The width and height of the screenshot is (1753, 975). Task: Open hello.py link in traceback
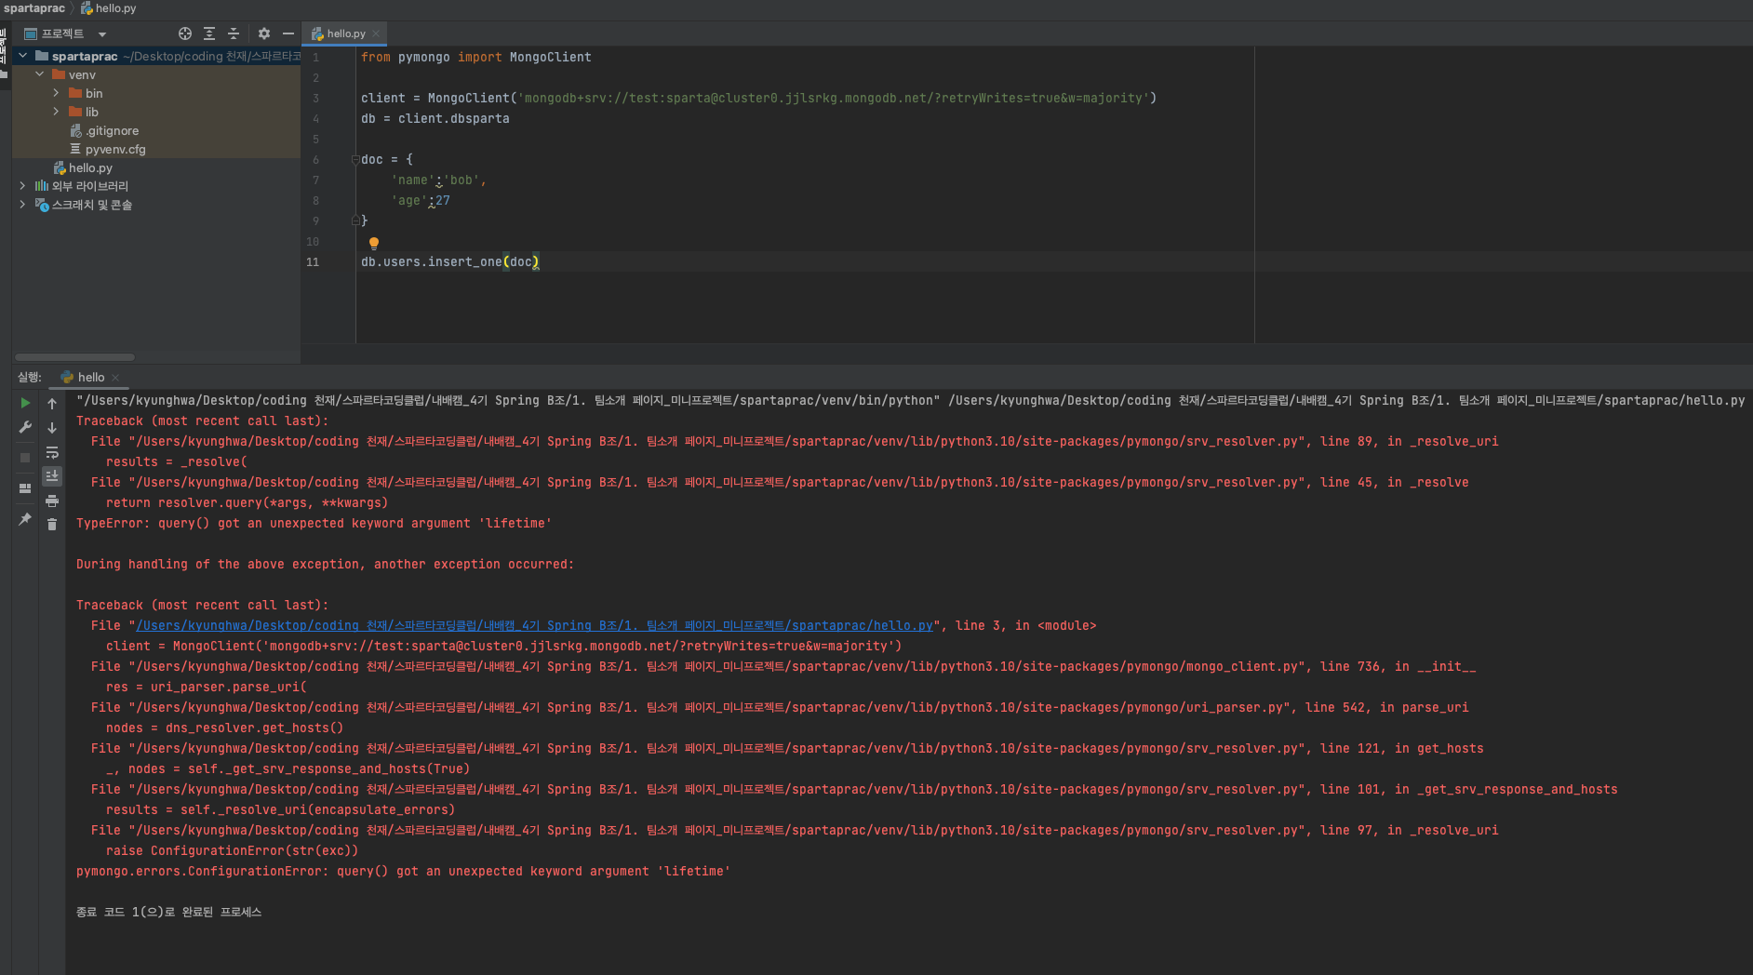(x=535, y=626)
